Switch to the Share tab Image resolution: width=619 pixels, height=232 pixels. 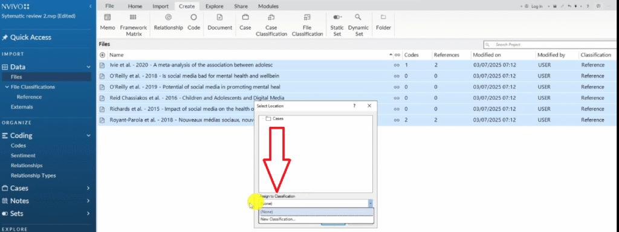(241, 6)
